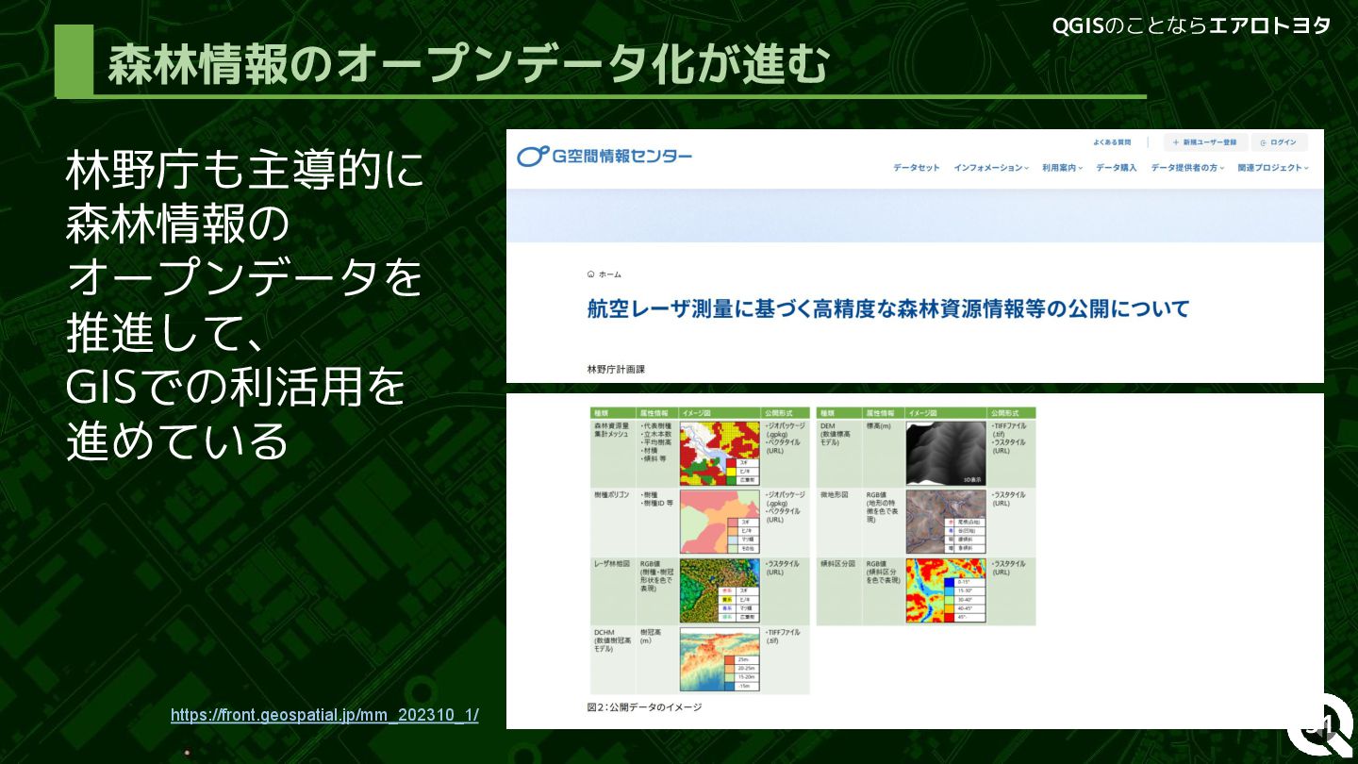Expand the データ提供者の方 dropdown menu
Image resolution: width=1358 pixels, height=764 pixels.
coord(1187,168)
